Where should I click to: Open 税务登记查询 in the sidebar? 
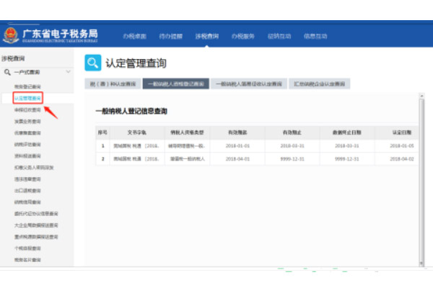(27, 86)
